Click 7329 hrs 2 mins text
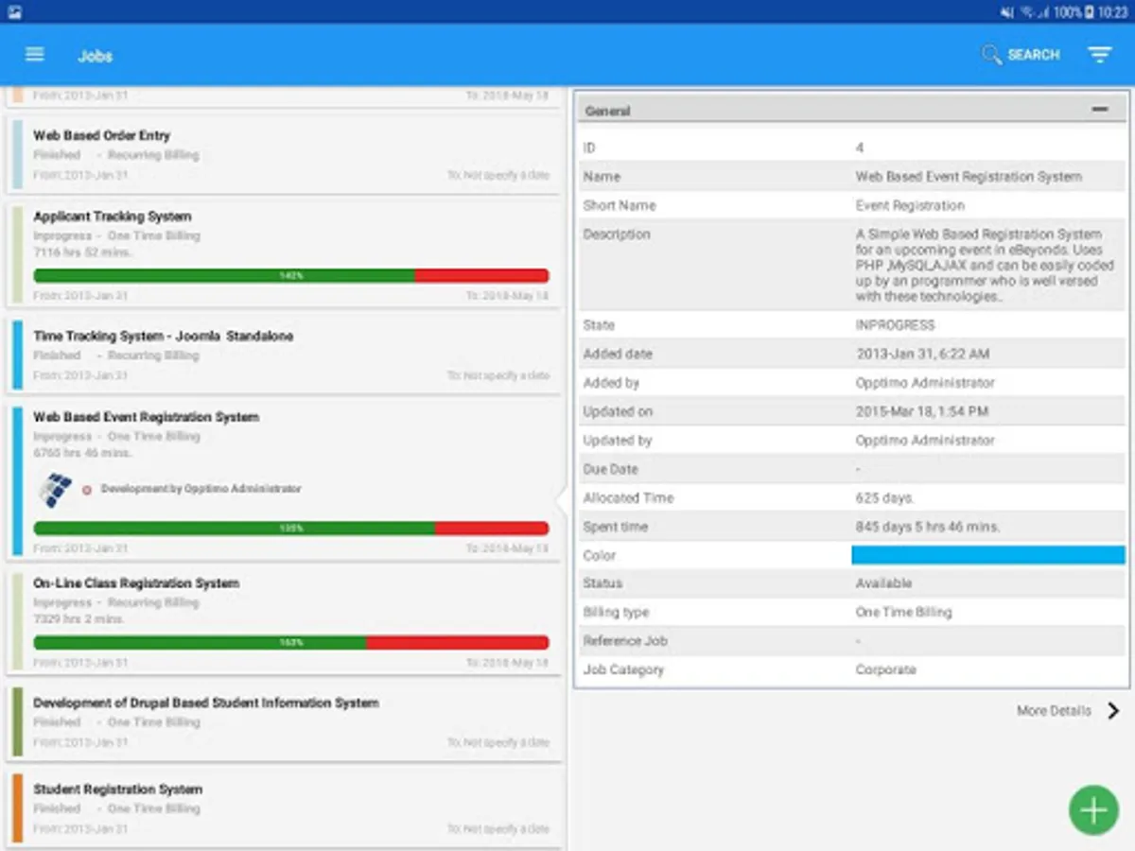This screenshot has height=851, width=1135. tap(79, 619)
